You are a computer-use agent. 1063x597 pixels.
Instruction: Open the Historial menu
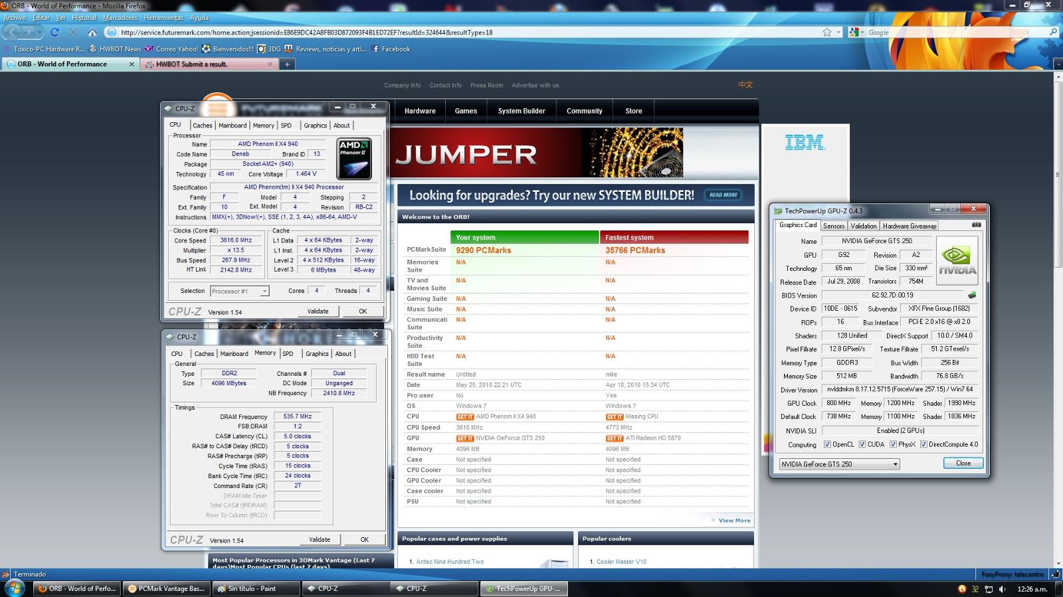[84, 18]
